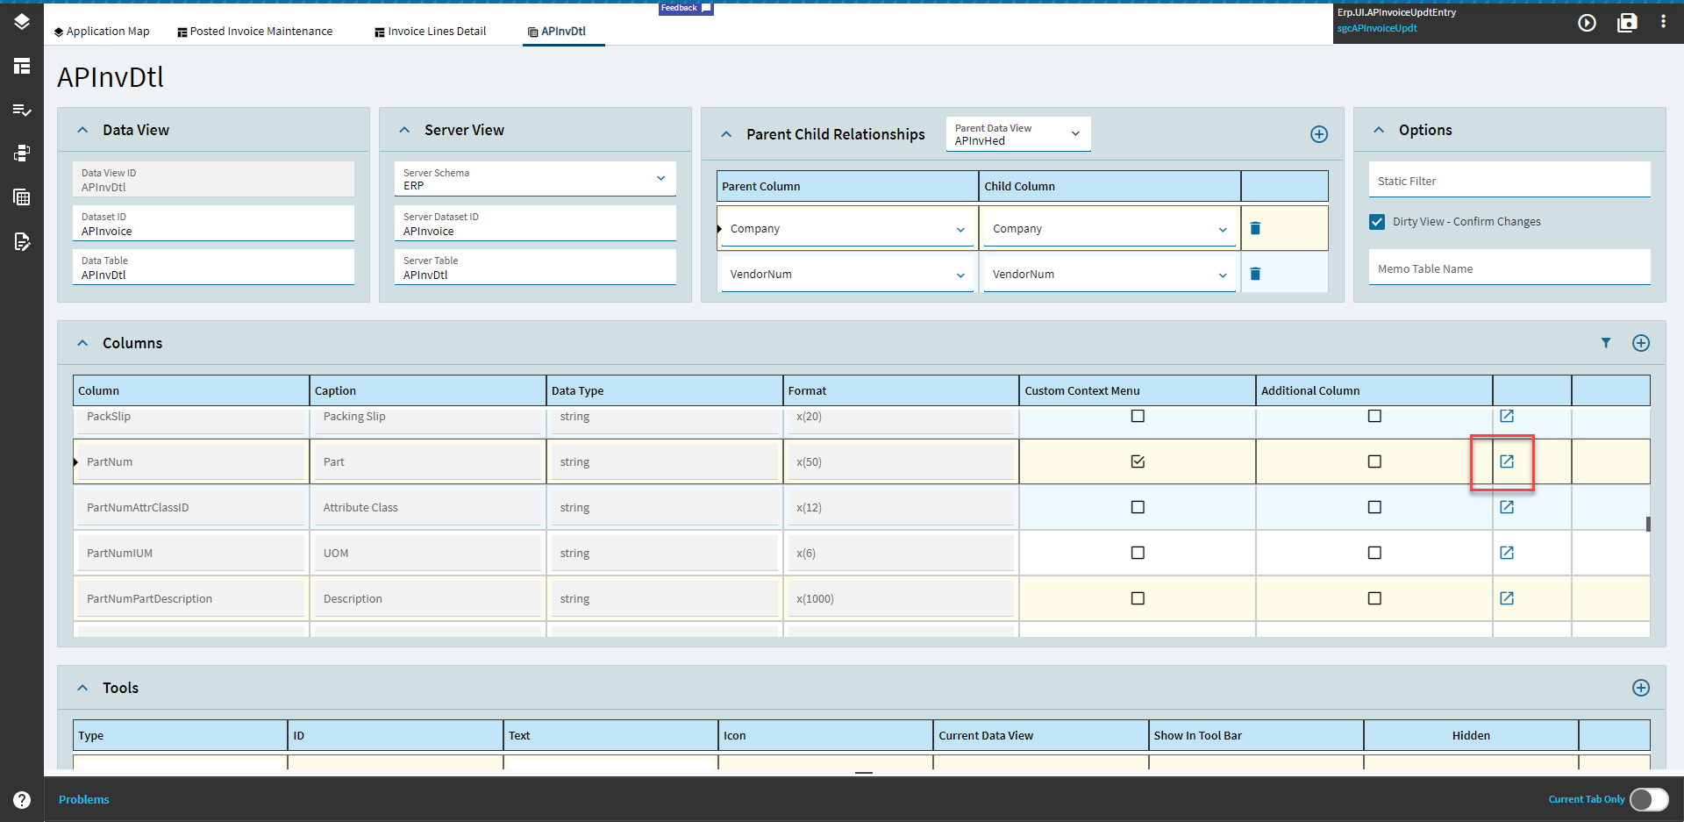Click the Static Filter input field
Screen dimensions: 1684x822
(1509, 180)
